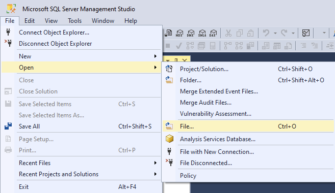Open the Undo history dropdown arrow
This screenshot has height=193, width=335.
(275, 33)
